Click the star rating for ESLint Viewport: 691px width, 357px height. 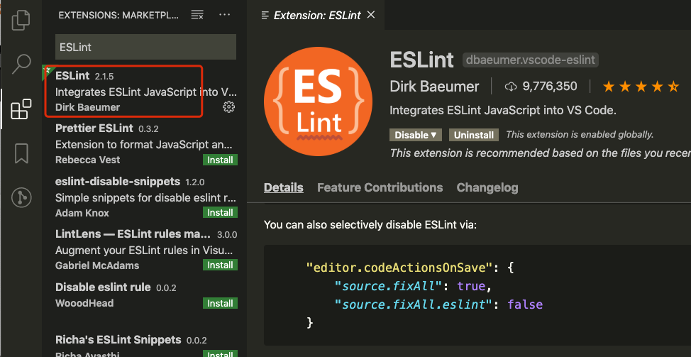coord(641,87)
